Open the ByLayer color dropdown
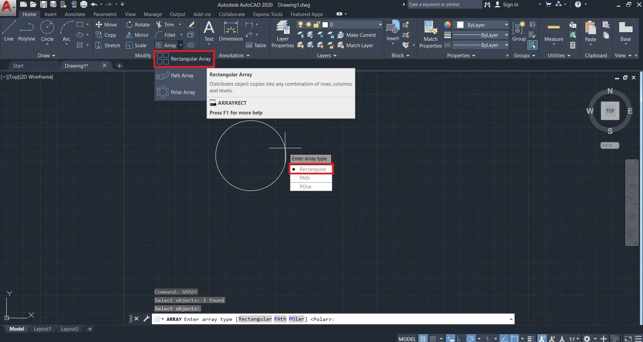The height and width of the screenshot is (342, 643). click(506, 25)
